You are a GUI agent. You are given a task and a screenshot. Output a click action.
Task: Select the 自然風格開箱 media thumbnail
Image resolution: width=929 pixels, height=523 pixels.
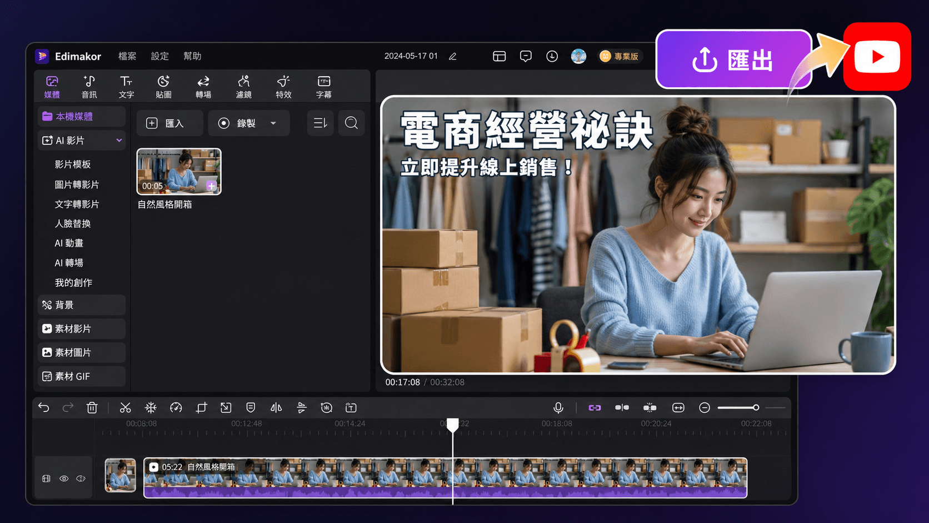click(x=179, y=171)
